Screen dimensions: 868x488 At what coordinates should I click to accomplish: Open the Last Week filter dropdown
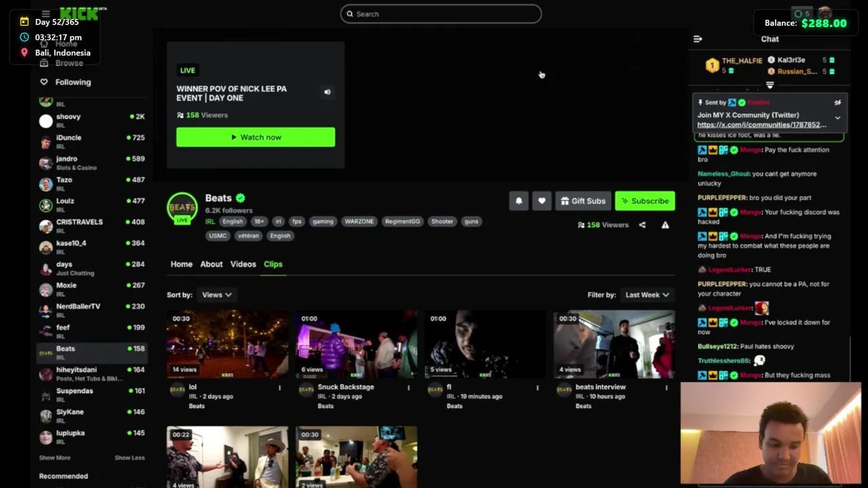coord(647,295)
